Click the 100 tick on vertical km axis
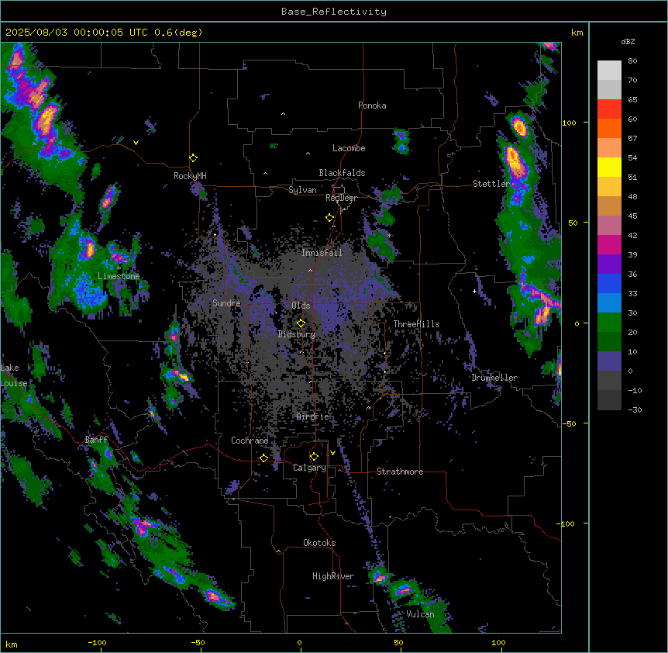Screen dimensions: 668x653 tap(569, 123)
